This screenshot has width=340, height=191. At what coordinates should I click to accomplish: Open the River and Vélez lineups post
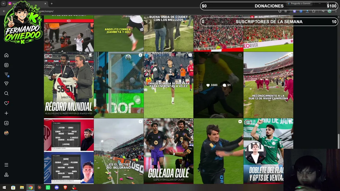point(69,151)
